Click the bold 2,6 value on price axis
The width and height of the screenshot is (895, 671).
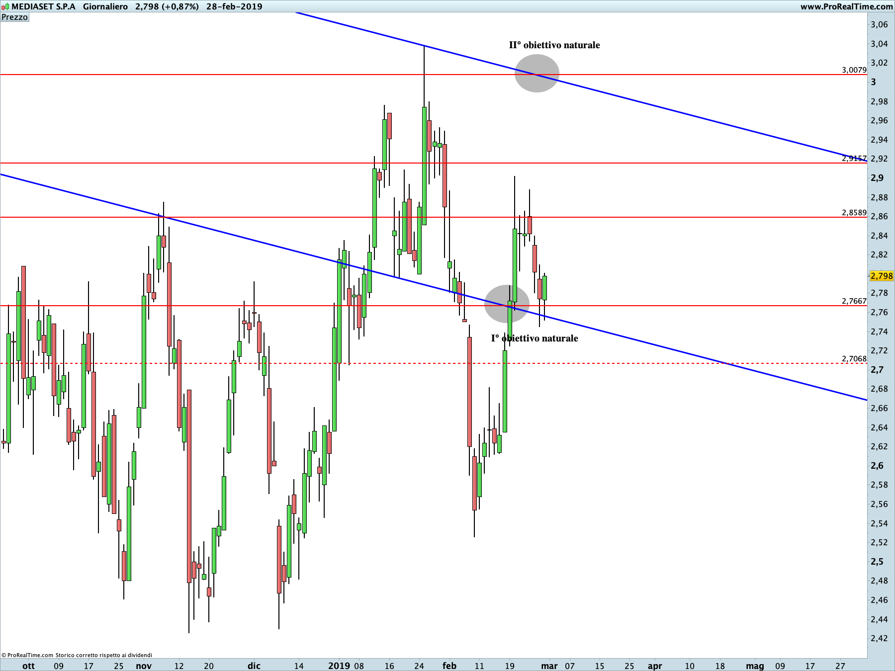click(x=877, y=466)
